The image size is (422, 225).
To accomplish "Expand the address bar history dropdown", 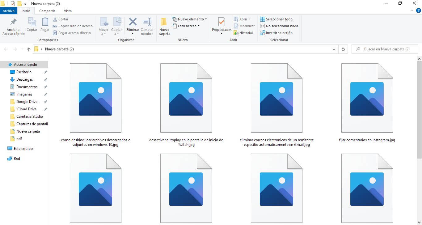I will pos(334,49).
